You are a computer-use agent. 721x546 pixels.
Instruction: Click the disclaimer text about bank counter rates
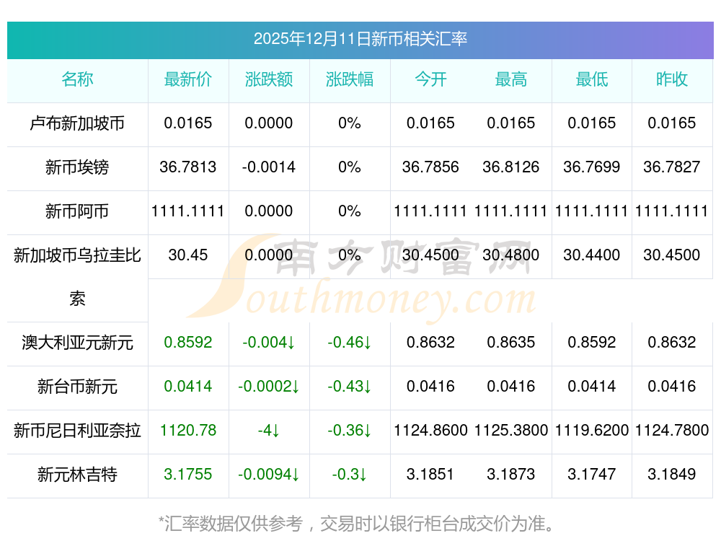360,522
